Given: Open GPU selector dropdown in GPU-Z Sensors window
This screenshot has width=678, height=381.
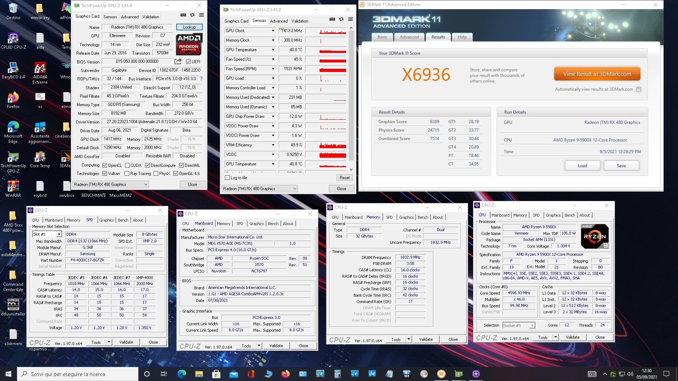Looking at the screenshot, I should (260, 189).
